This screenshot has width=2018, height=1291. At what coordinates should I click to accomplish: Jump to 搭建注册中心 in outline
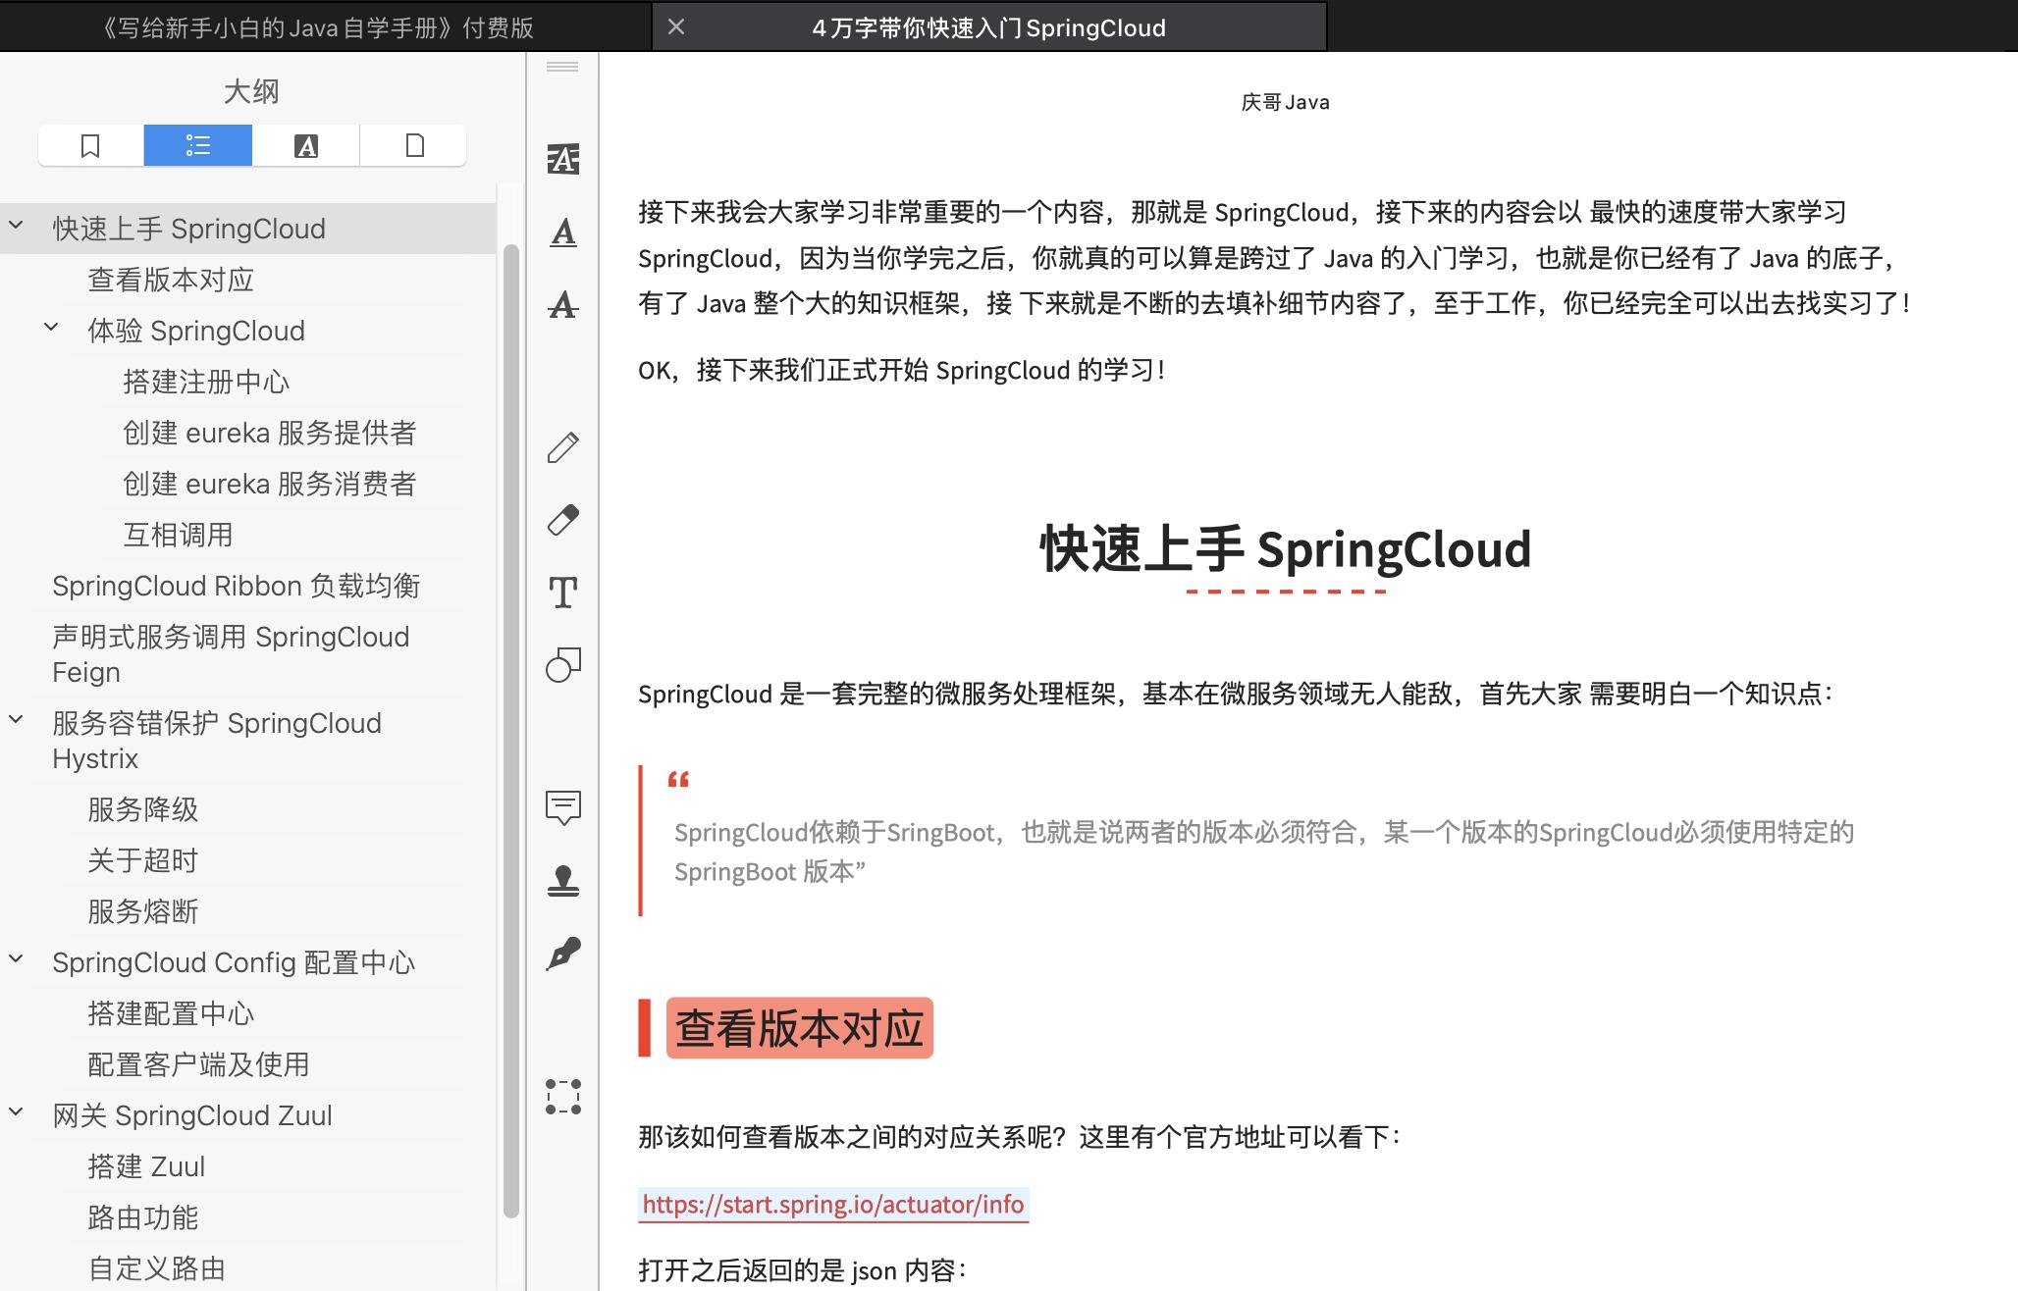(x=206, y=382)
